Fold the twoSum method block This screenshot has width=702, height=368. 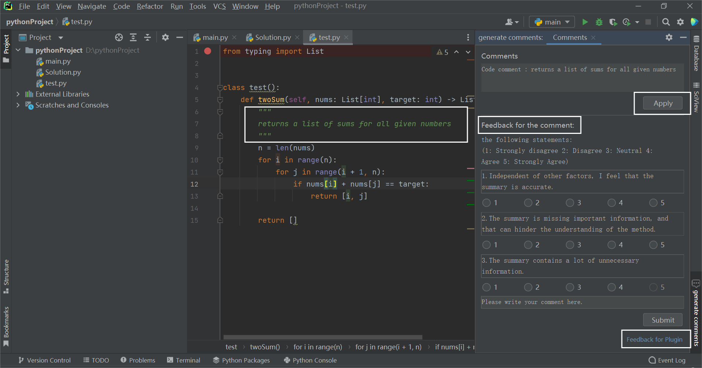(x=220, y=99)
